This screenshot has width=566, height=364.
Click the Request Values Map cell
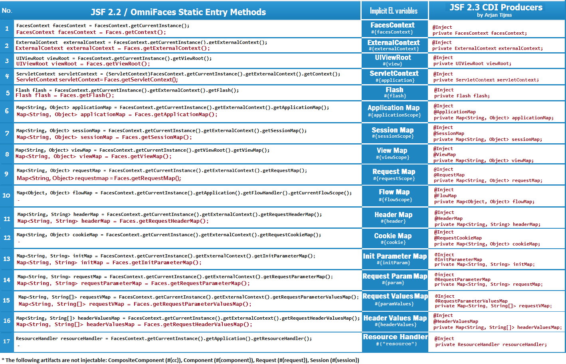(395, 301)
